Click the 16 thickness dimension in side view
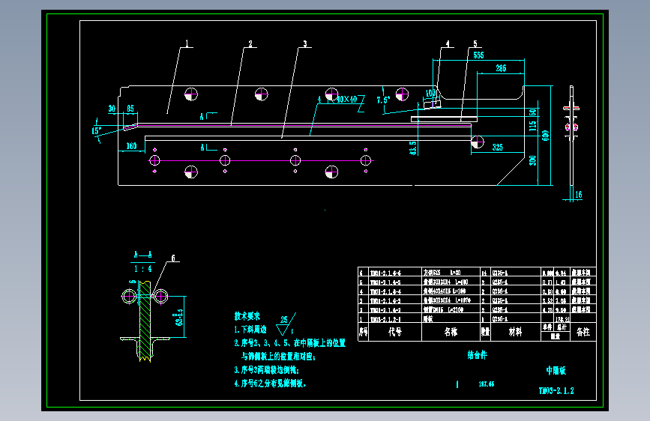 [x=578, y=194]
